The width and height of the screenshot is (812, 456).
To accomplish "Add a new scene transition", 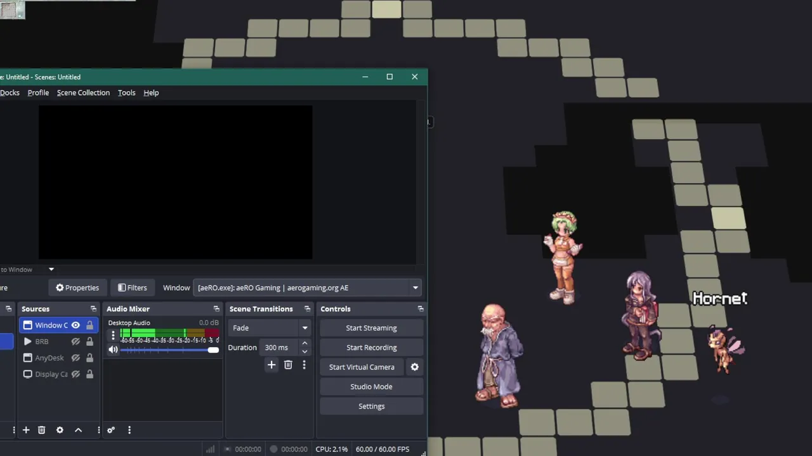I will 272,365.
